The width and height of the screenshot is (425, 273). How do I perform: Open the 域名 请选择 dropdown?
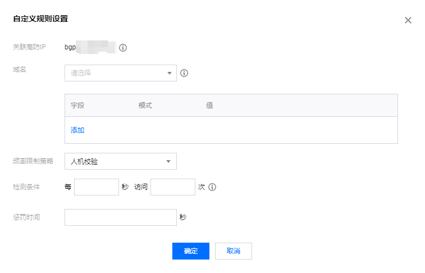tap(121, 73)
